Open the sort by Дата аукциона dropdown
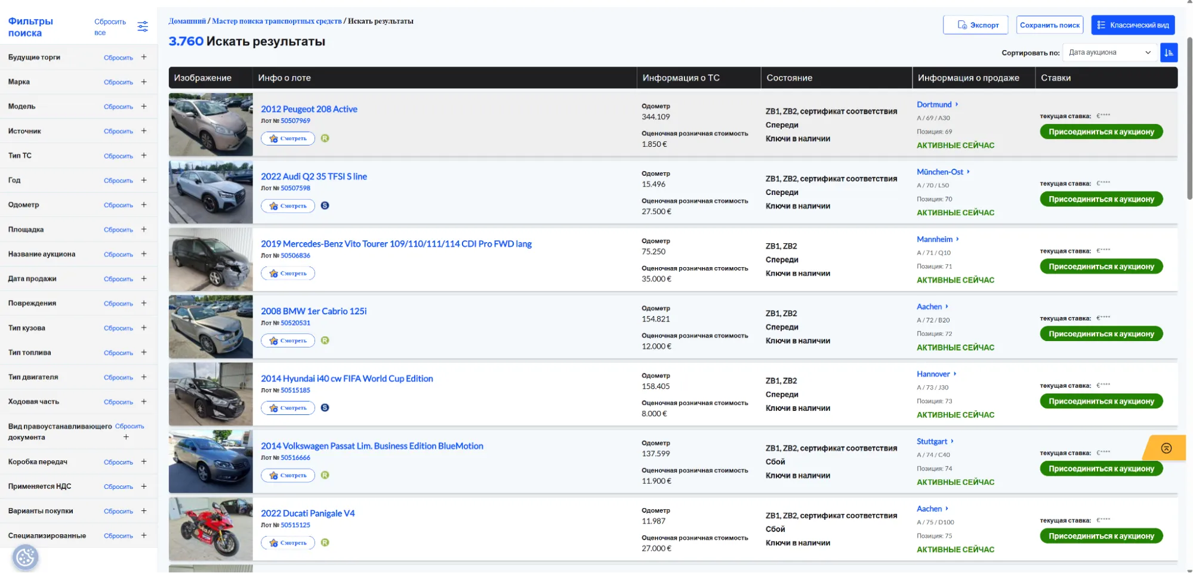Screen dimensions: 1193x573 1109,52
